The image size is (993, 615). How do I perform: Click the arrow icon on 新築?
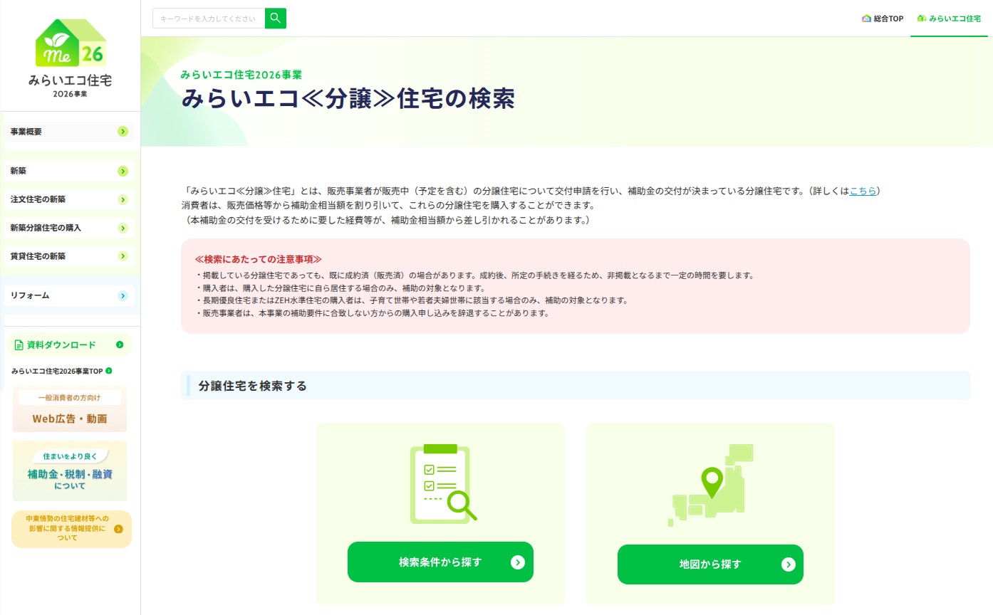point(123,171)
